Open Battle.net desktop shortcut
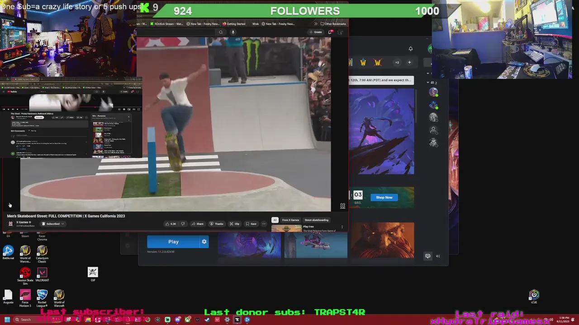The height and width of the screenshot is (325, 579). coord(8,252)
